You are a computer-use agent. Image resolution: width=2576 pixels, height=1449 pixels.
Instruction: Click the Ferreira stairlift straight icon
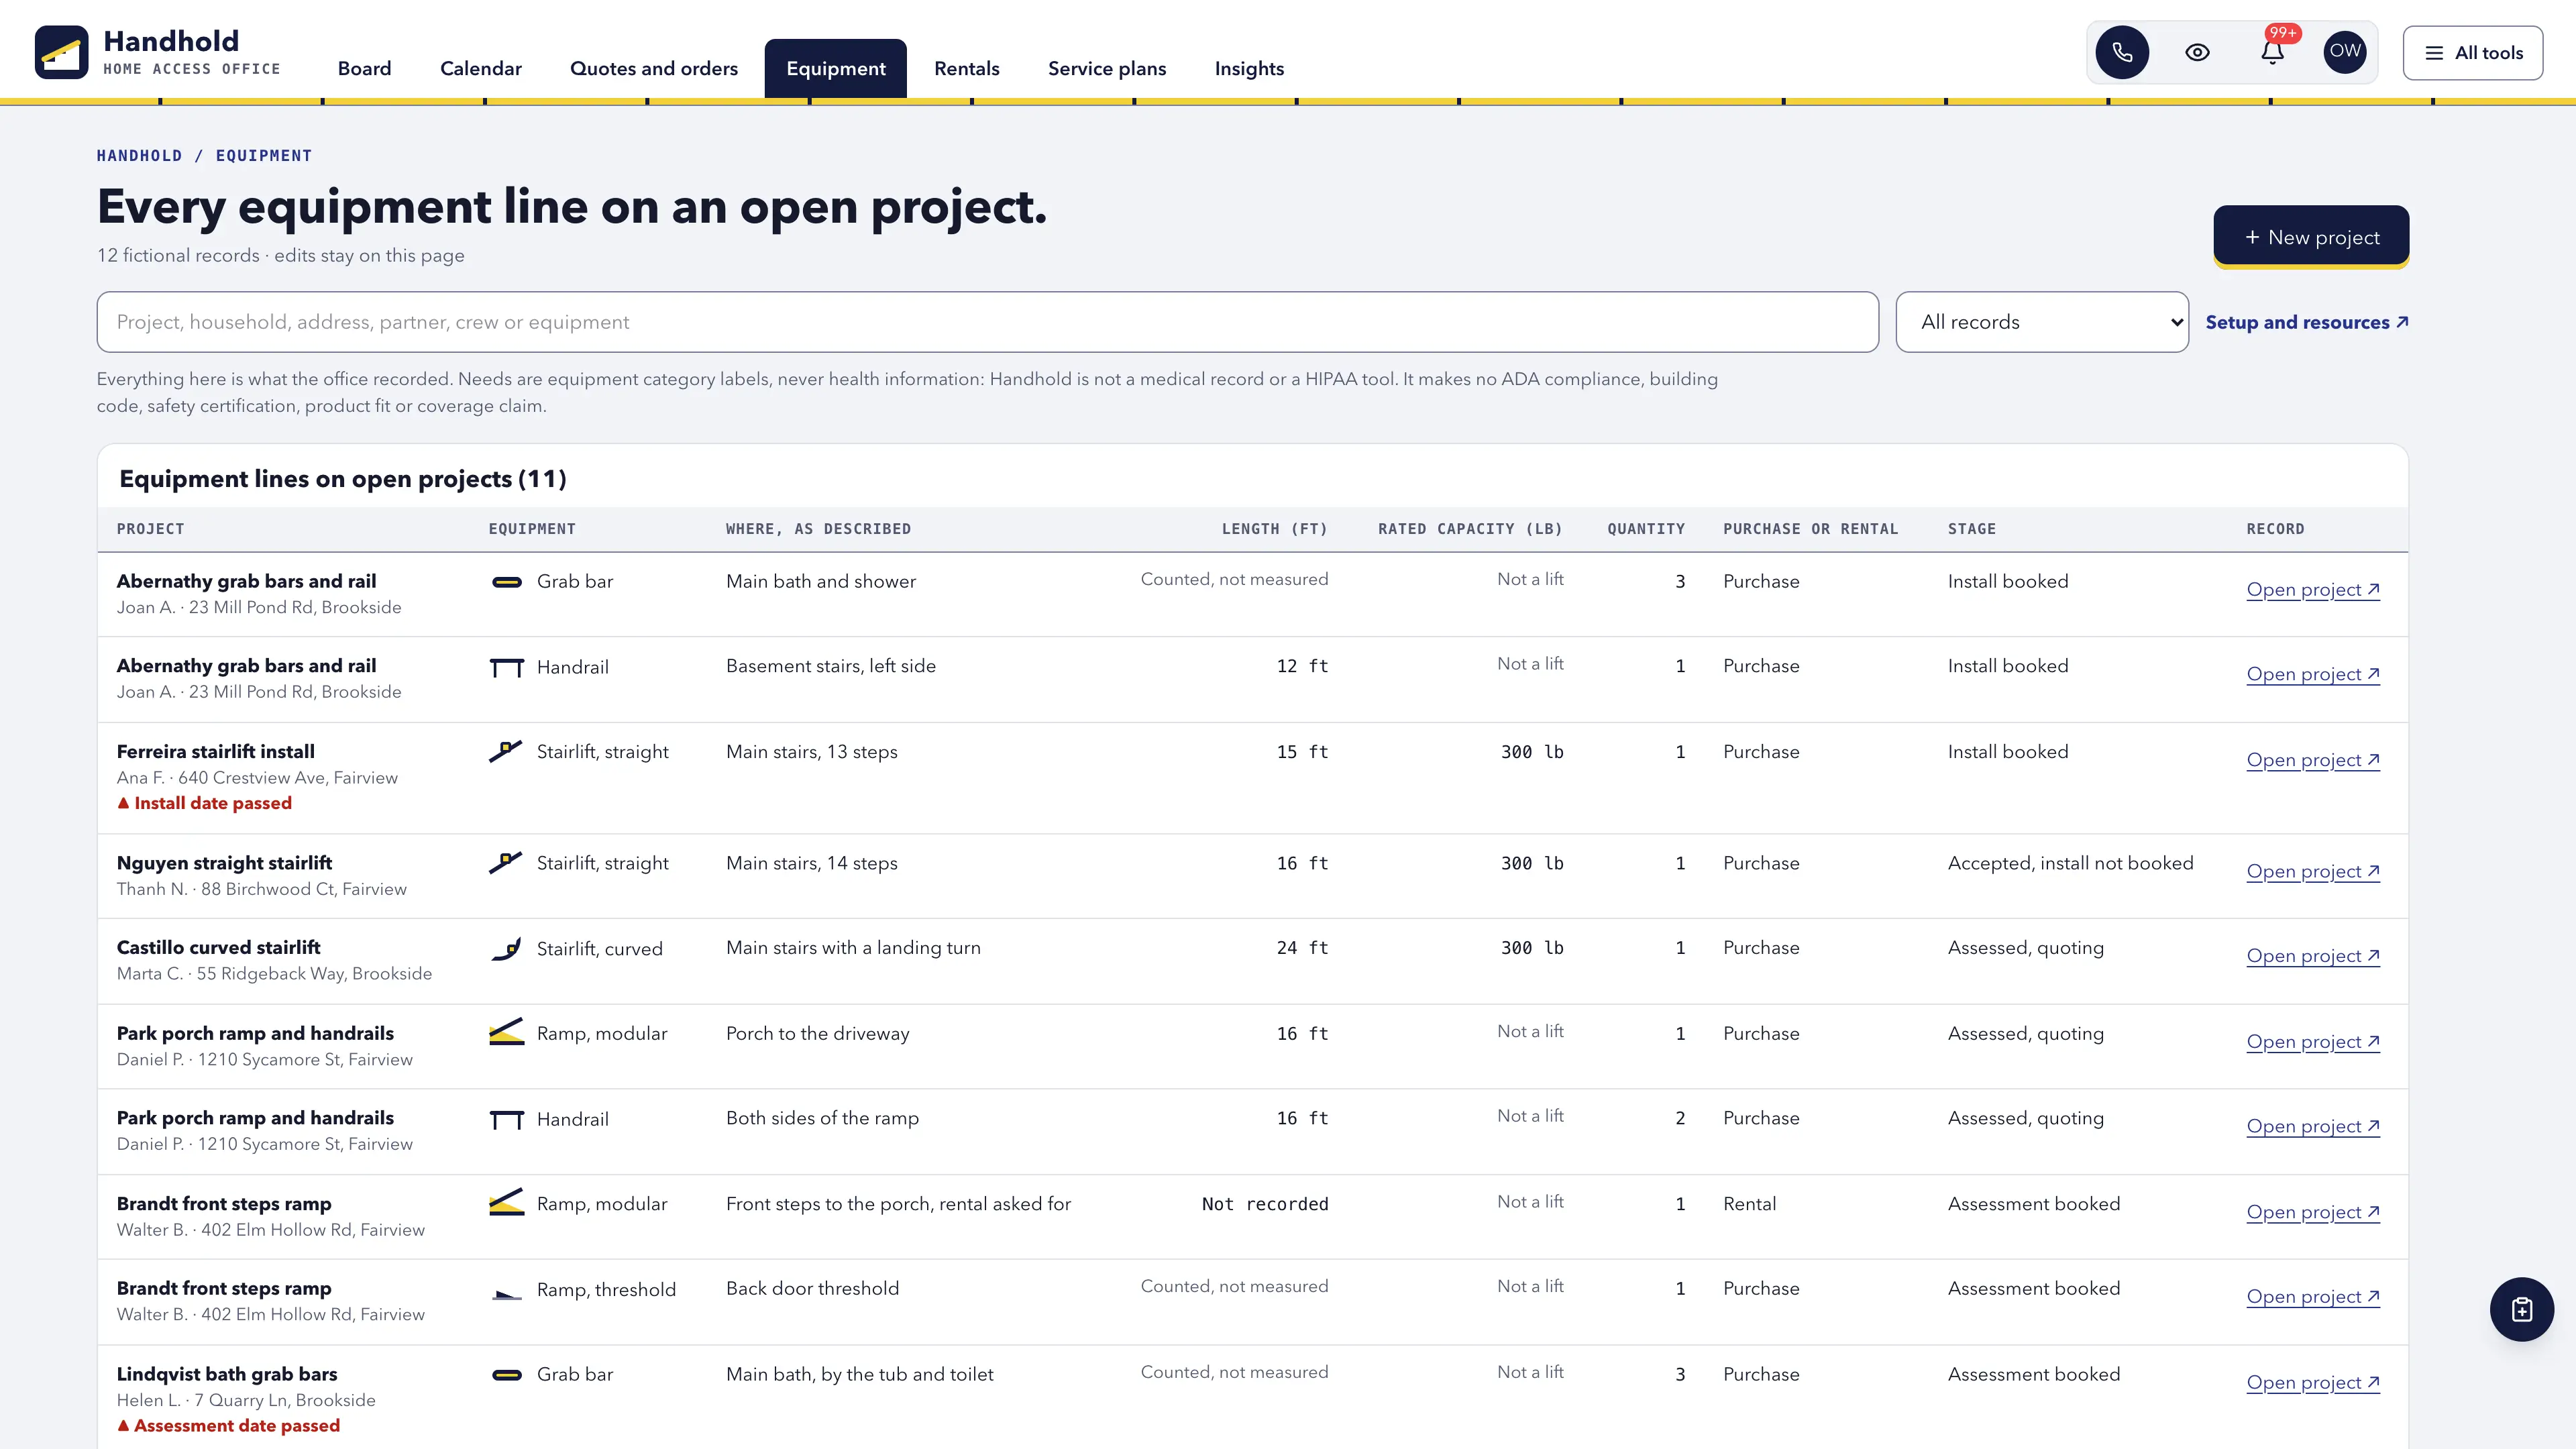coord(506,751)
